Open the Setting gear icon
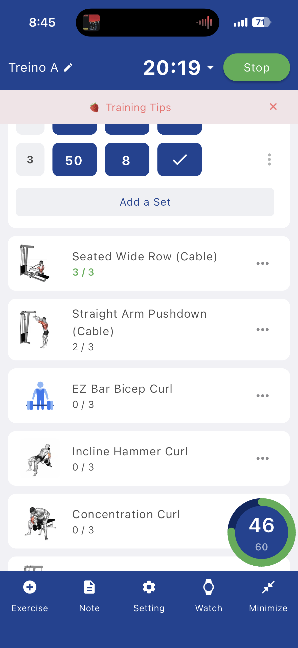Screen dimensions: 298x648 tap(149, 587)
